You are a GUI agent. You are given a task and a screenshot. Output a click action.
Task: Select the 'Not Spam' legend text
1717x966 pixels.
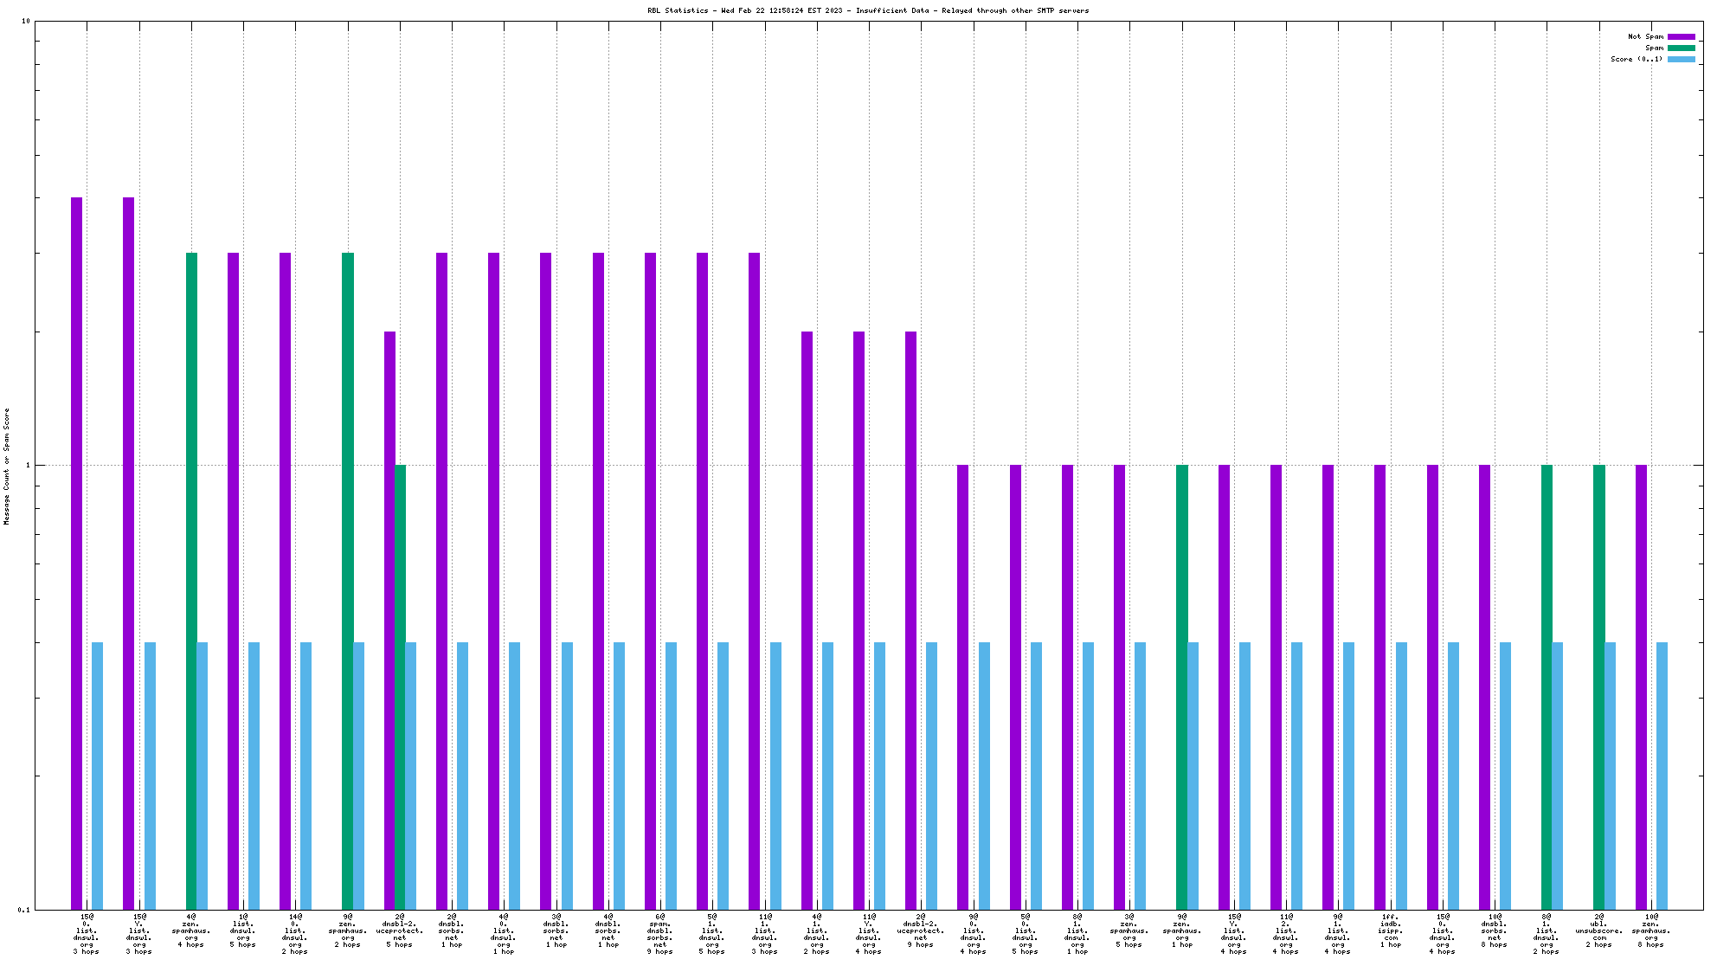(x=1645, y=36)
